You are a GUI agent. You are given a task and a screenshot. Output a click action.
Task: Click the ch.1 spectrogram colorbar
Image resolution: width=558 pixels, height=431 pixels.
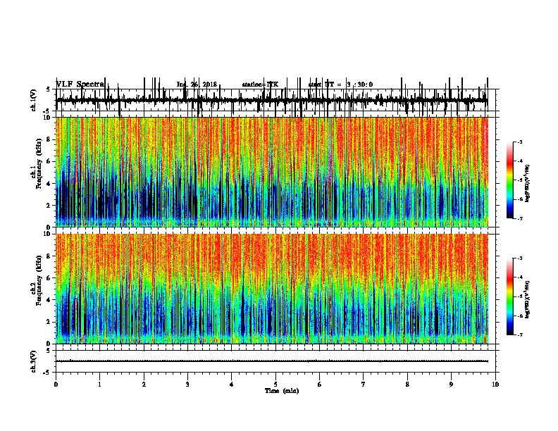point(510,180)
